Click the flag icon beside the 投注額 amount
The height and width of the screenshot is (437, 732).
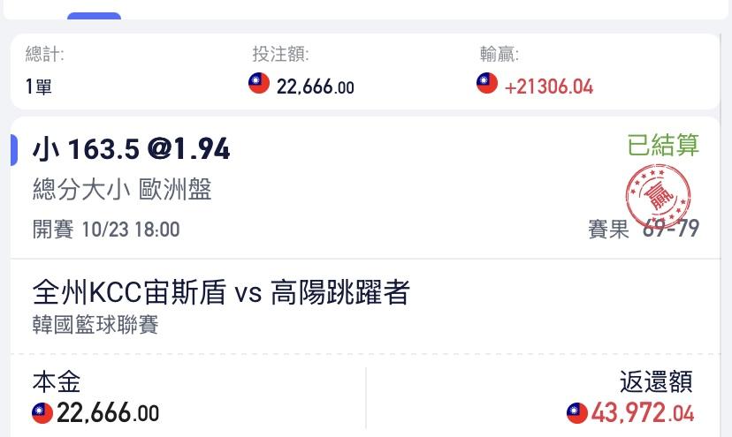pyautogui.click(x=259, y=84)
